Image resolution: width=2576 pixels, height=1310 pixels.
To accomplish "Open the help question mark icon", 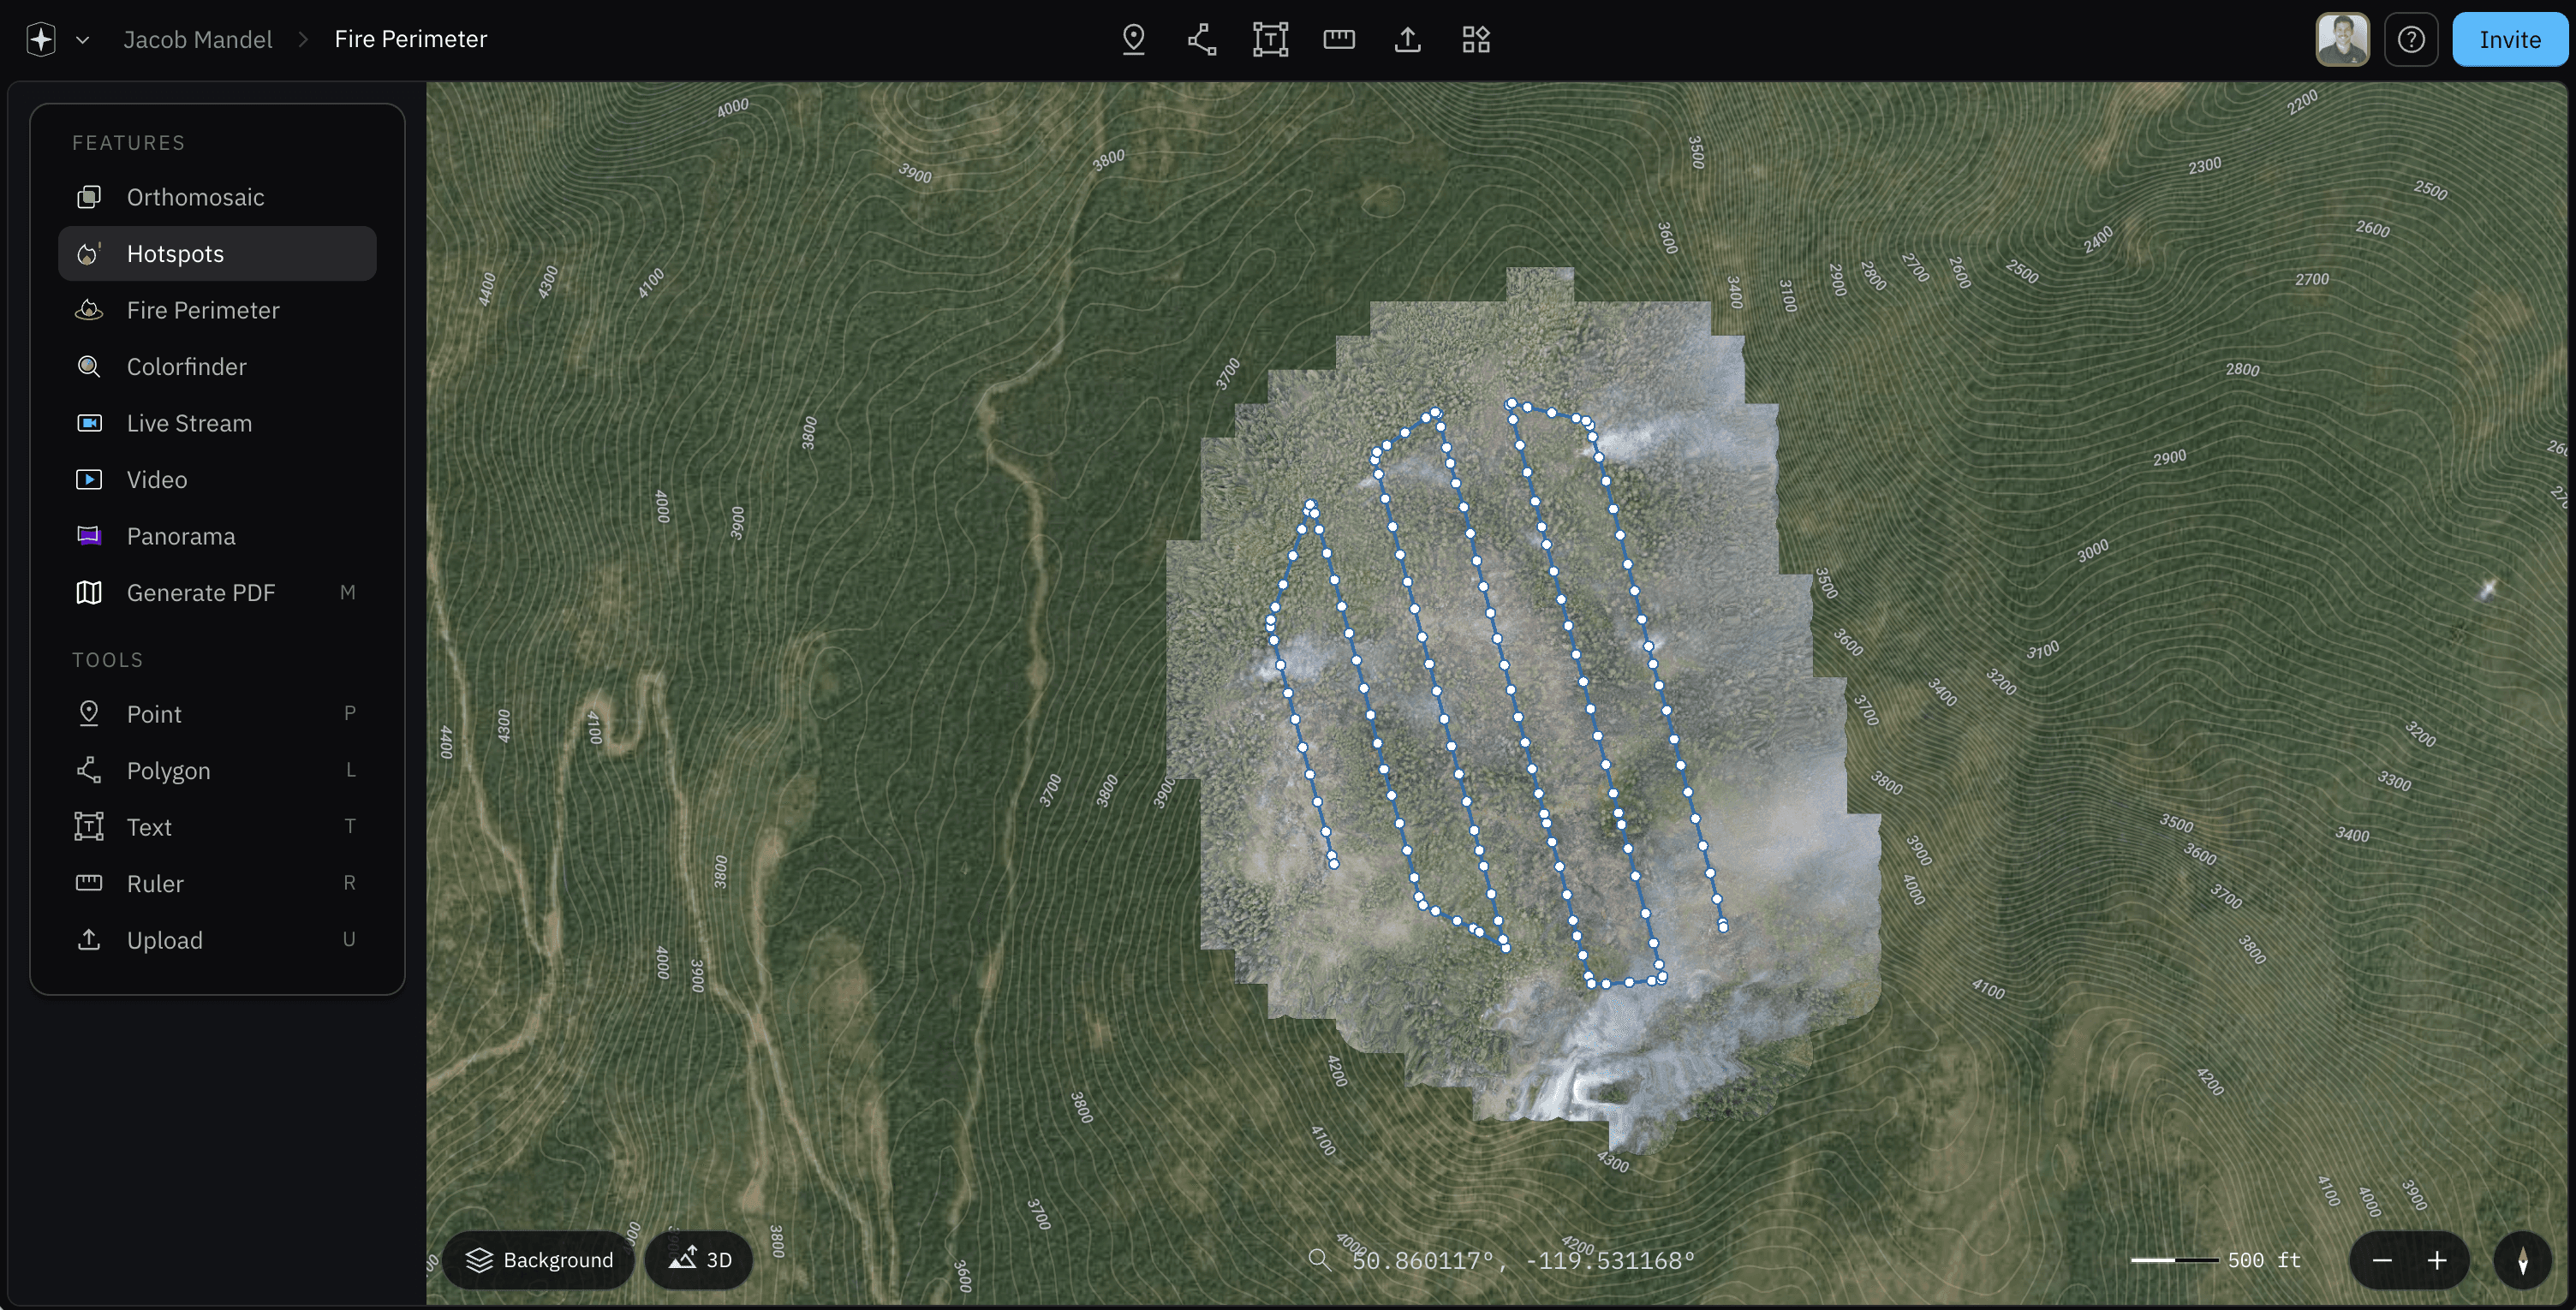I will tap(2411, 39).
